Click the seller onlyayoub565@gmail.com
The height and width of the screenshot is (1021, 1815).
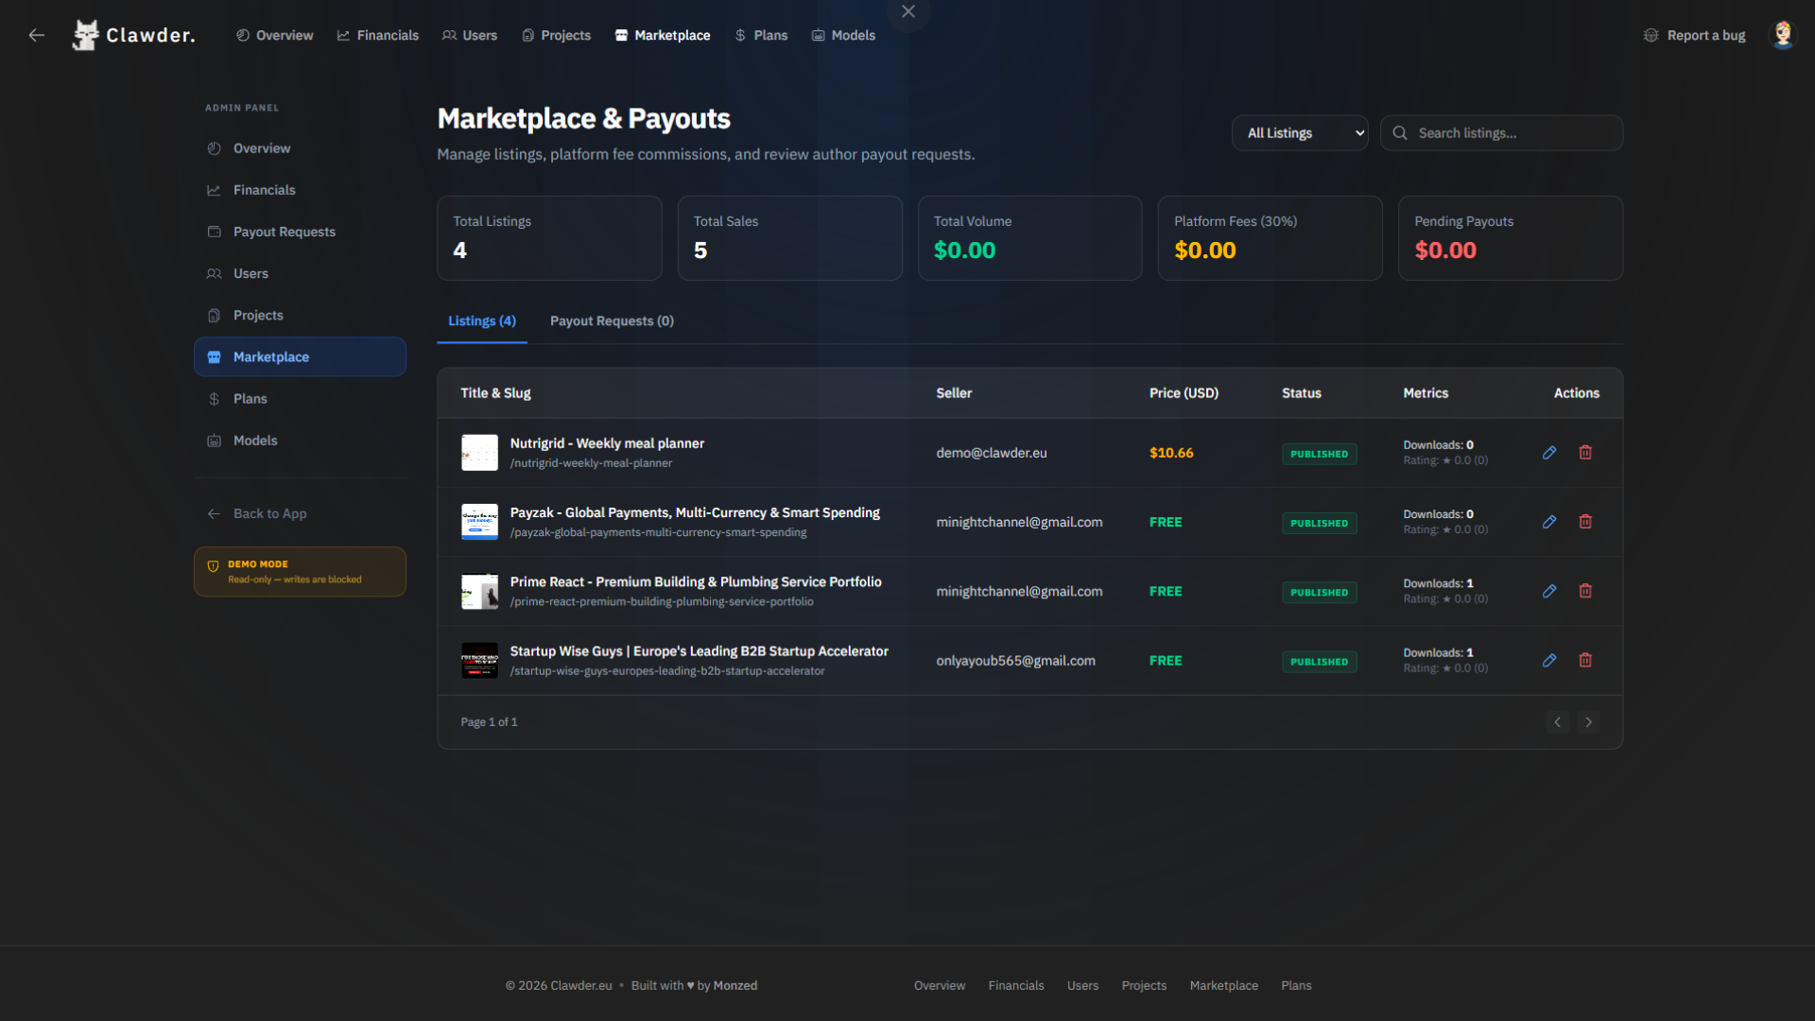[x=1016, y=661]
